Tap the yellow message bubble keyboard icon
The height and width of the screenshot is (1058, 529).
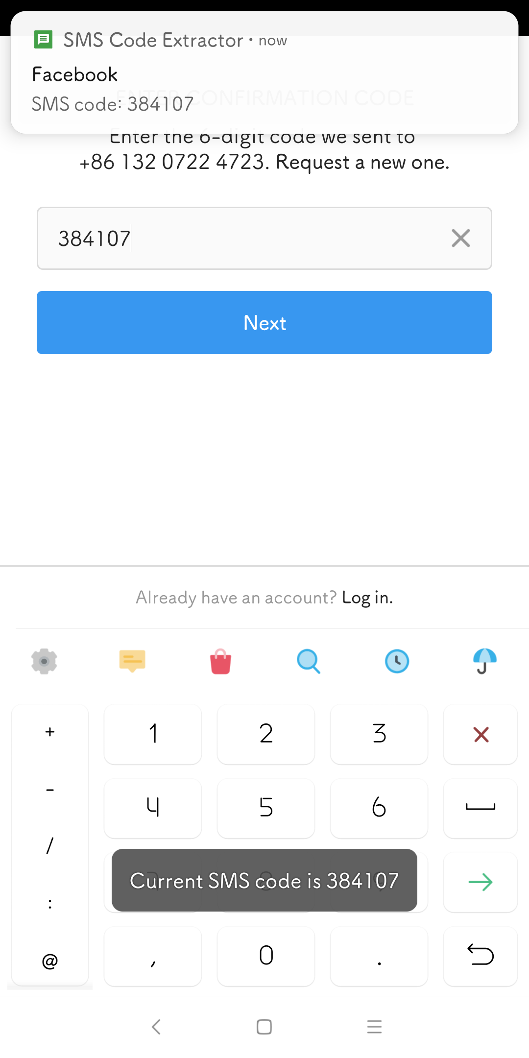[x=132, y=661]
